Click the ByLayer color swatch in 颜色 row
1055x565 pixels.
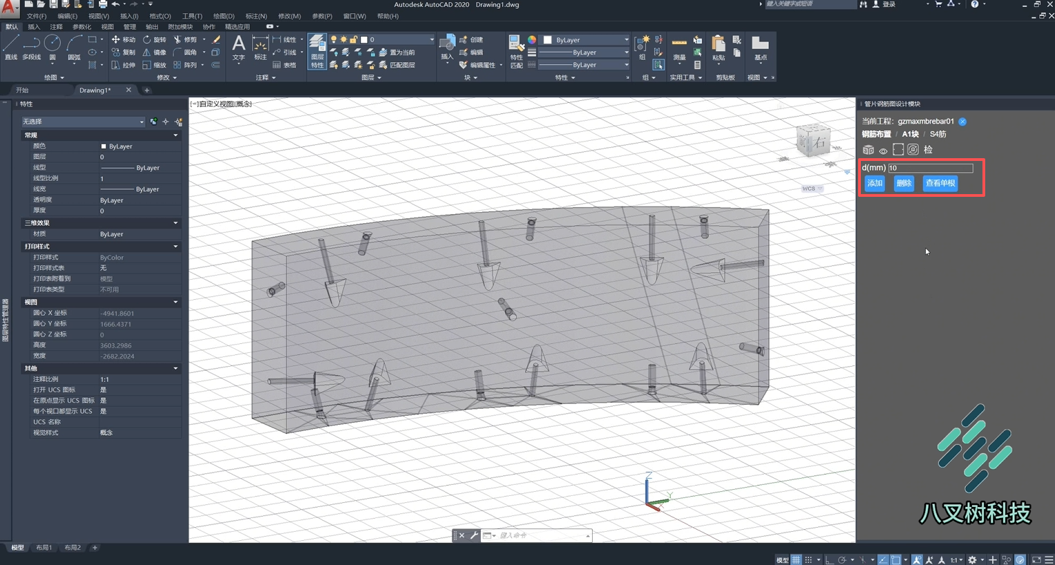tap(104, 146)
